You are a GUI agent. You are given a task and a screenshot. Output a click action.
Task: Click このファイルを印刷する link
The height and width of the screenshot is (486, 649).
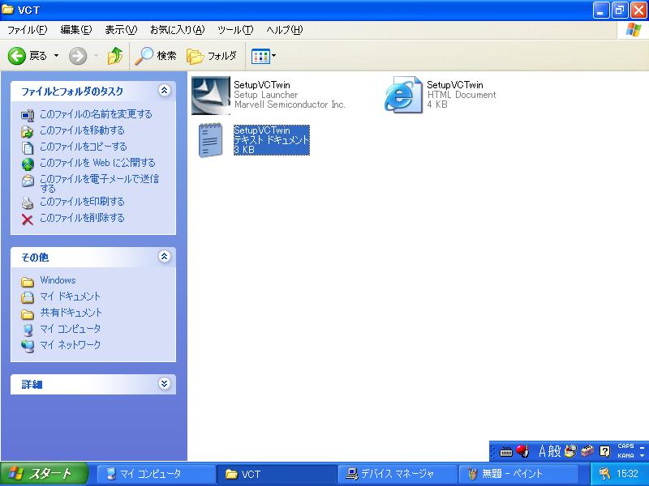(82, 202)
